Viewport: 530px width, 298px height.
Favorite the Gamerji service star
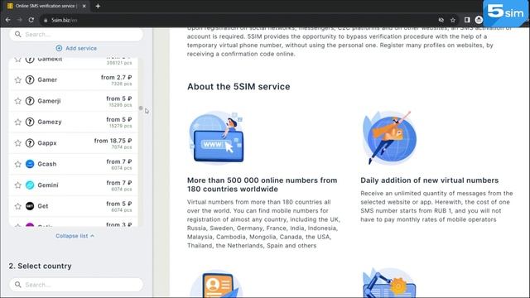pyautogui.click(x=17, y=101)
